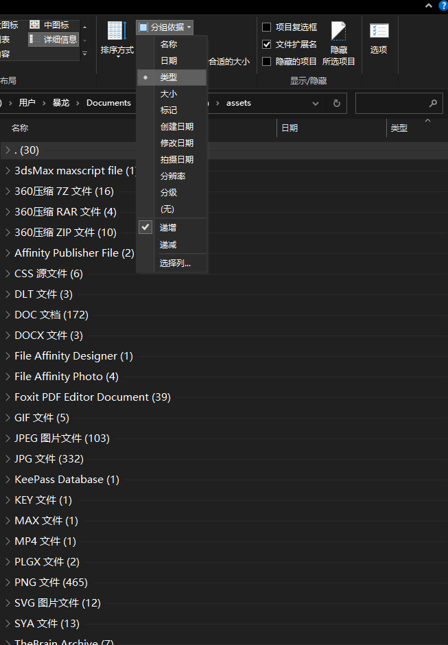
Task: Collapse the ribbon using the up caret
Action: [x=429, y=5]
